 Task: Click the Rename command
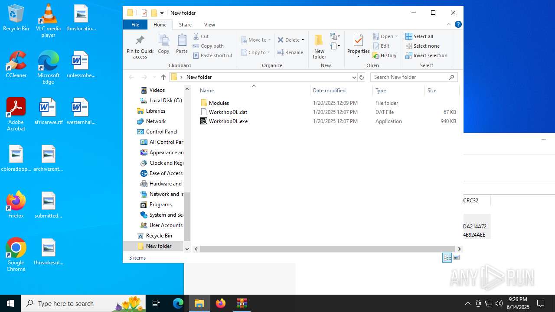point(290,52)
